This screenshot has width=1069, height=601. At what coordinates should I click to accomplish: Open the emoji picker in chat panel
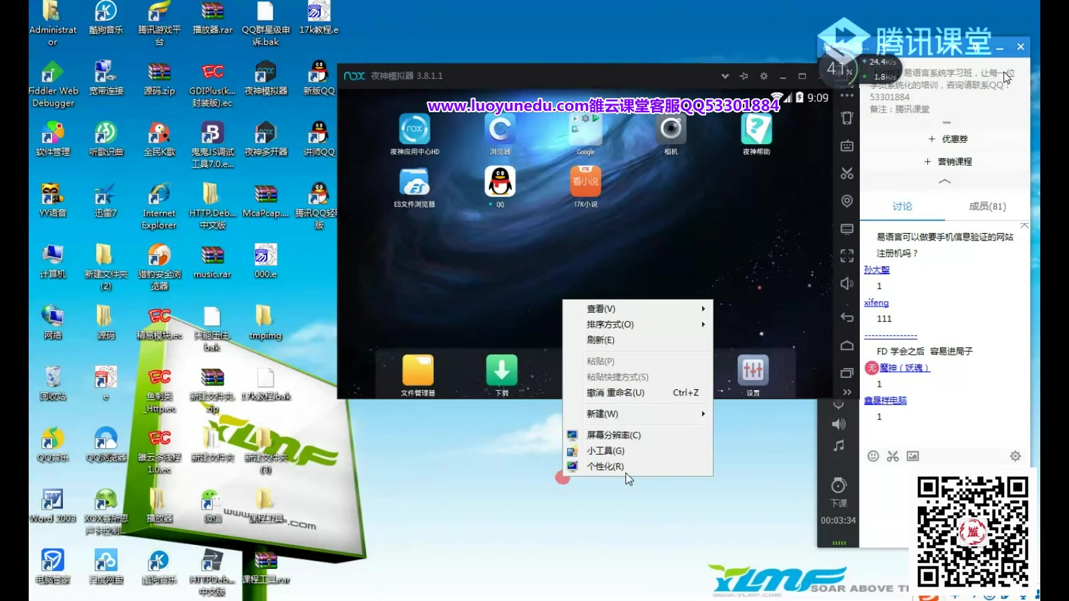(873, 456)
